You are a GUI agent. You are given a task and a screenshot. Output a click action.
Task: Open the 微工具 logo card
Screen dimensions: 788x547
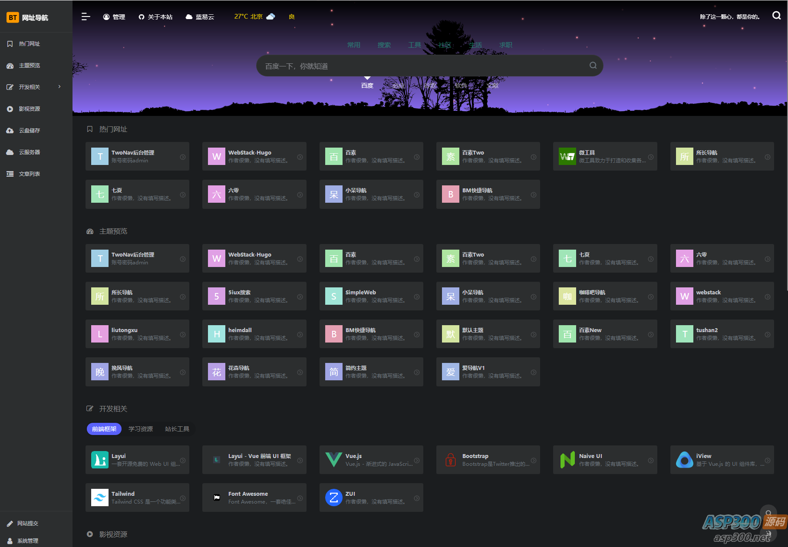coord(567,156)
